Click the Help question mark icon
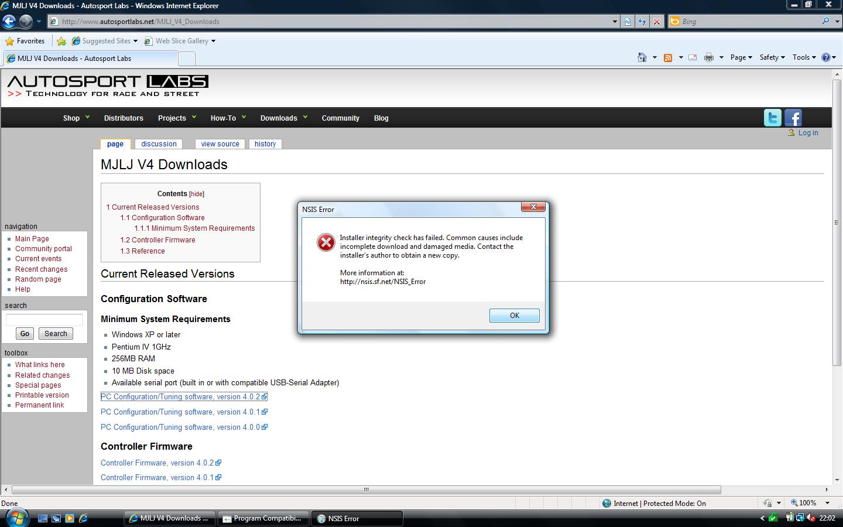 click(x=826, y=57)
